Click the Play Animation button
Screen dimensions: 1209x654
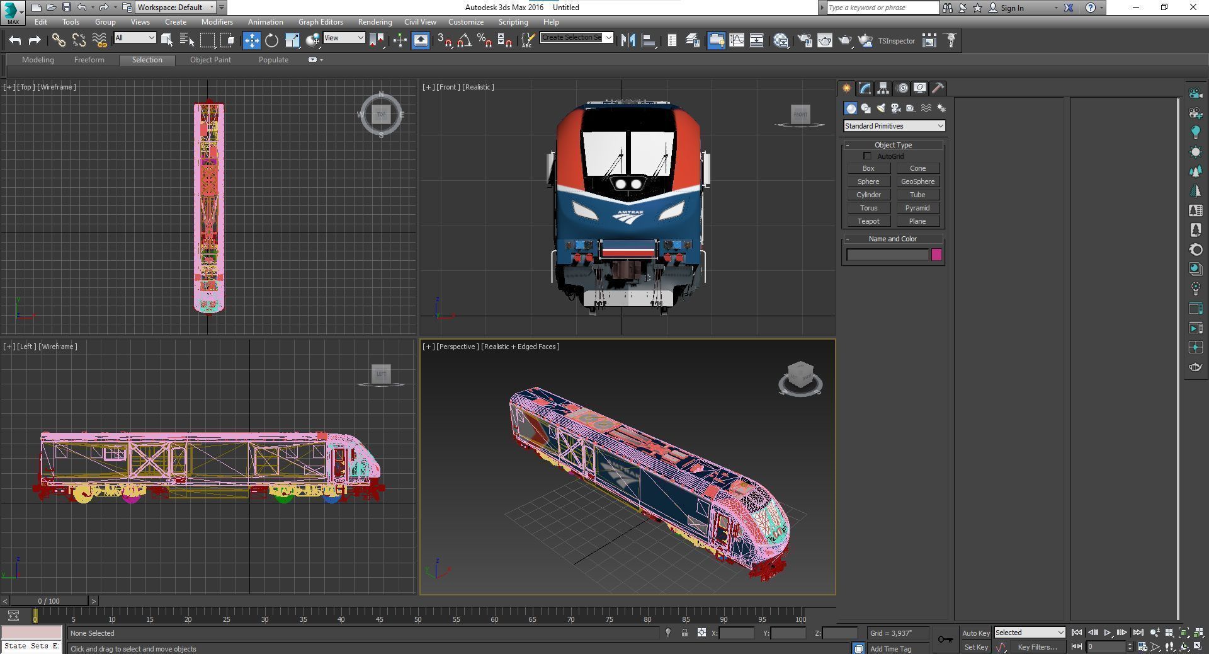pyautogui.click(x=1107, y=633)
